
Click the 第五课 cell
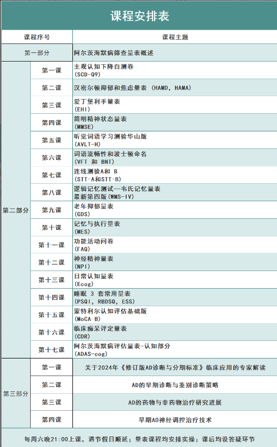(52, 140)
